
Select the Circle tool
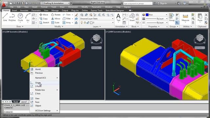[20, 17]
